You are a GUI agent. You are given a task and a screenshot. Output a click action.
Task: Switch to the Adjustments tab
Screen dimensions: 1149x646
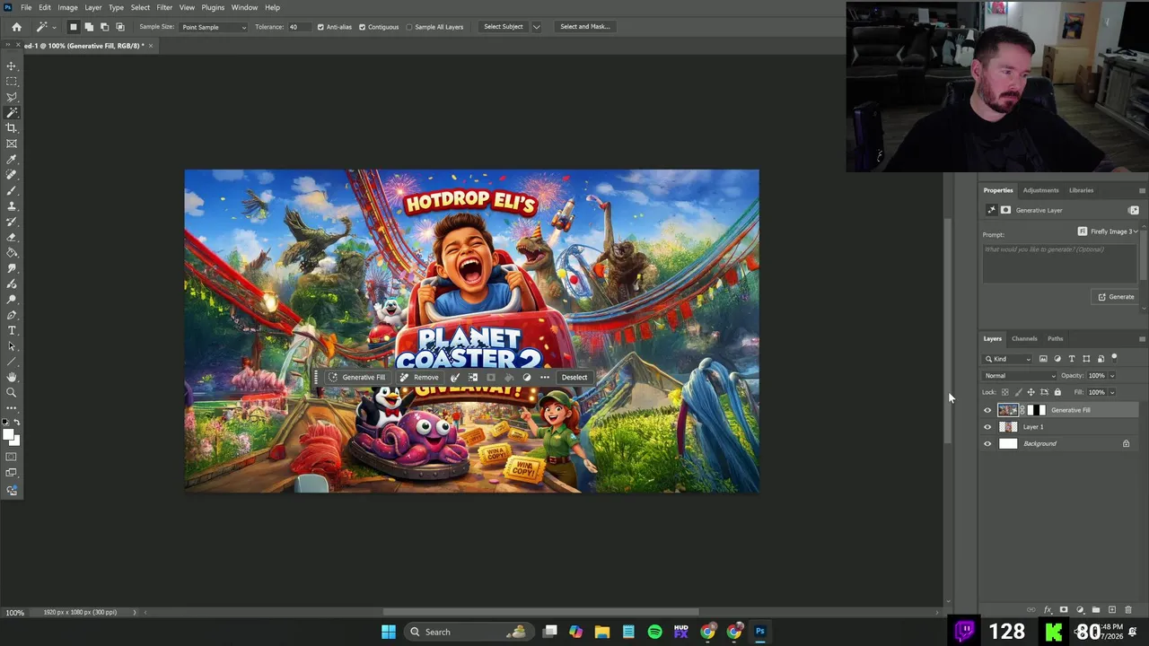[1040, 190]
